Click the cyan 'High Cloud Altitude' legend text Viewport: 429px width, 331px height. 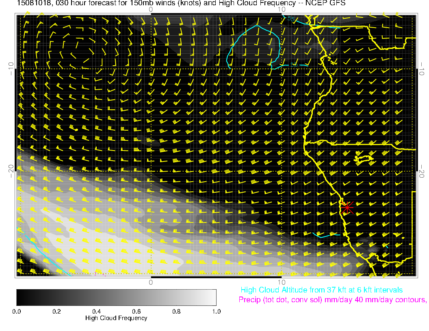click(321, 290)
